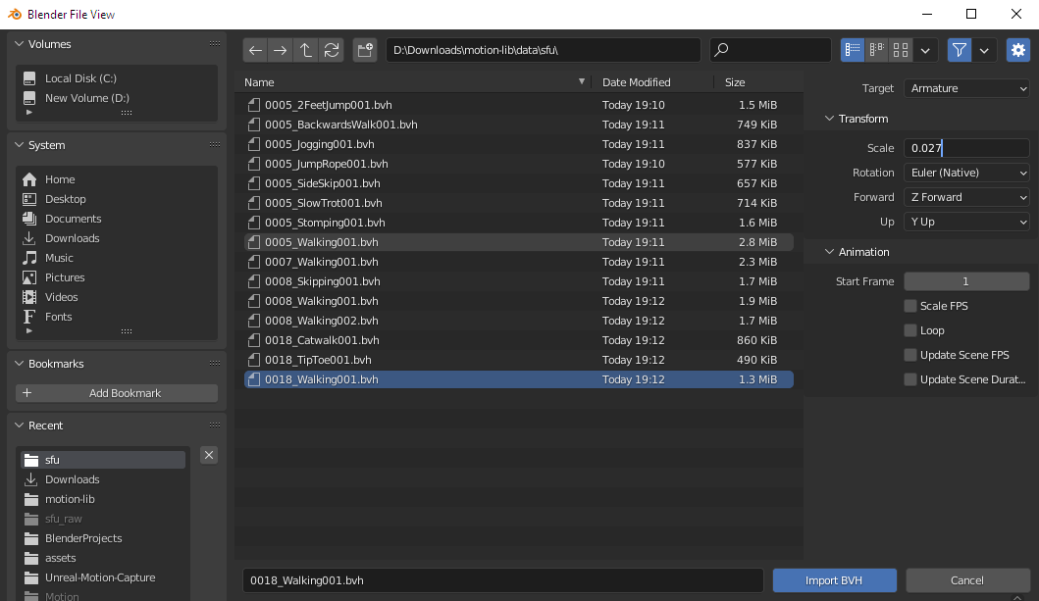Screen dimensions: 1039x601
Task: Click the Import BVH button
Action: coord(835,580)
